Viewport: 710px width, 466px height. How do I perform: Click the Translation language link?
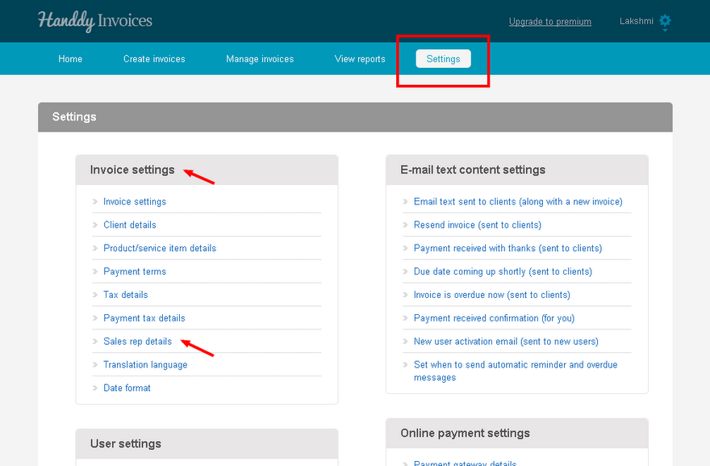(x=145, y=365)
